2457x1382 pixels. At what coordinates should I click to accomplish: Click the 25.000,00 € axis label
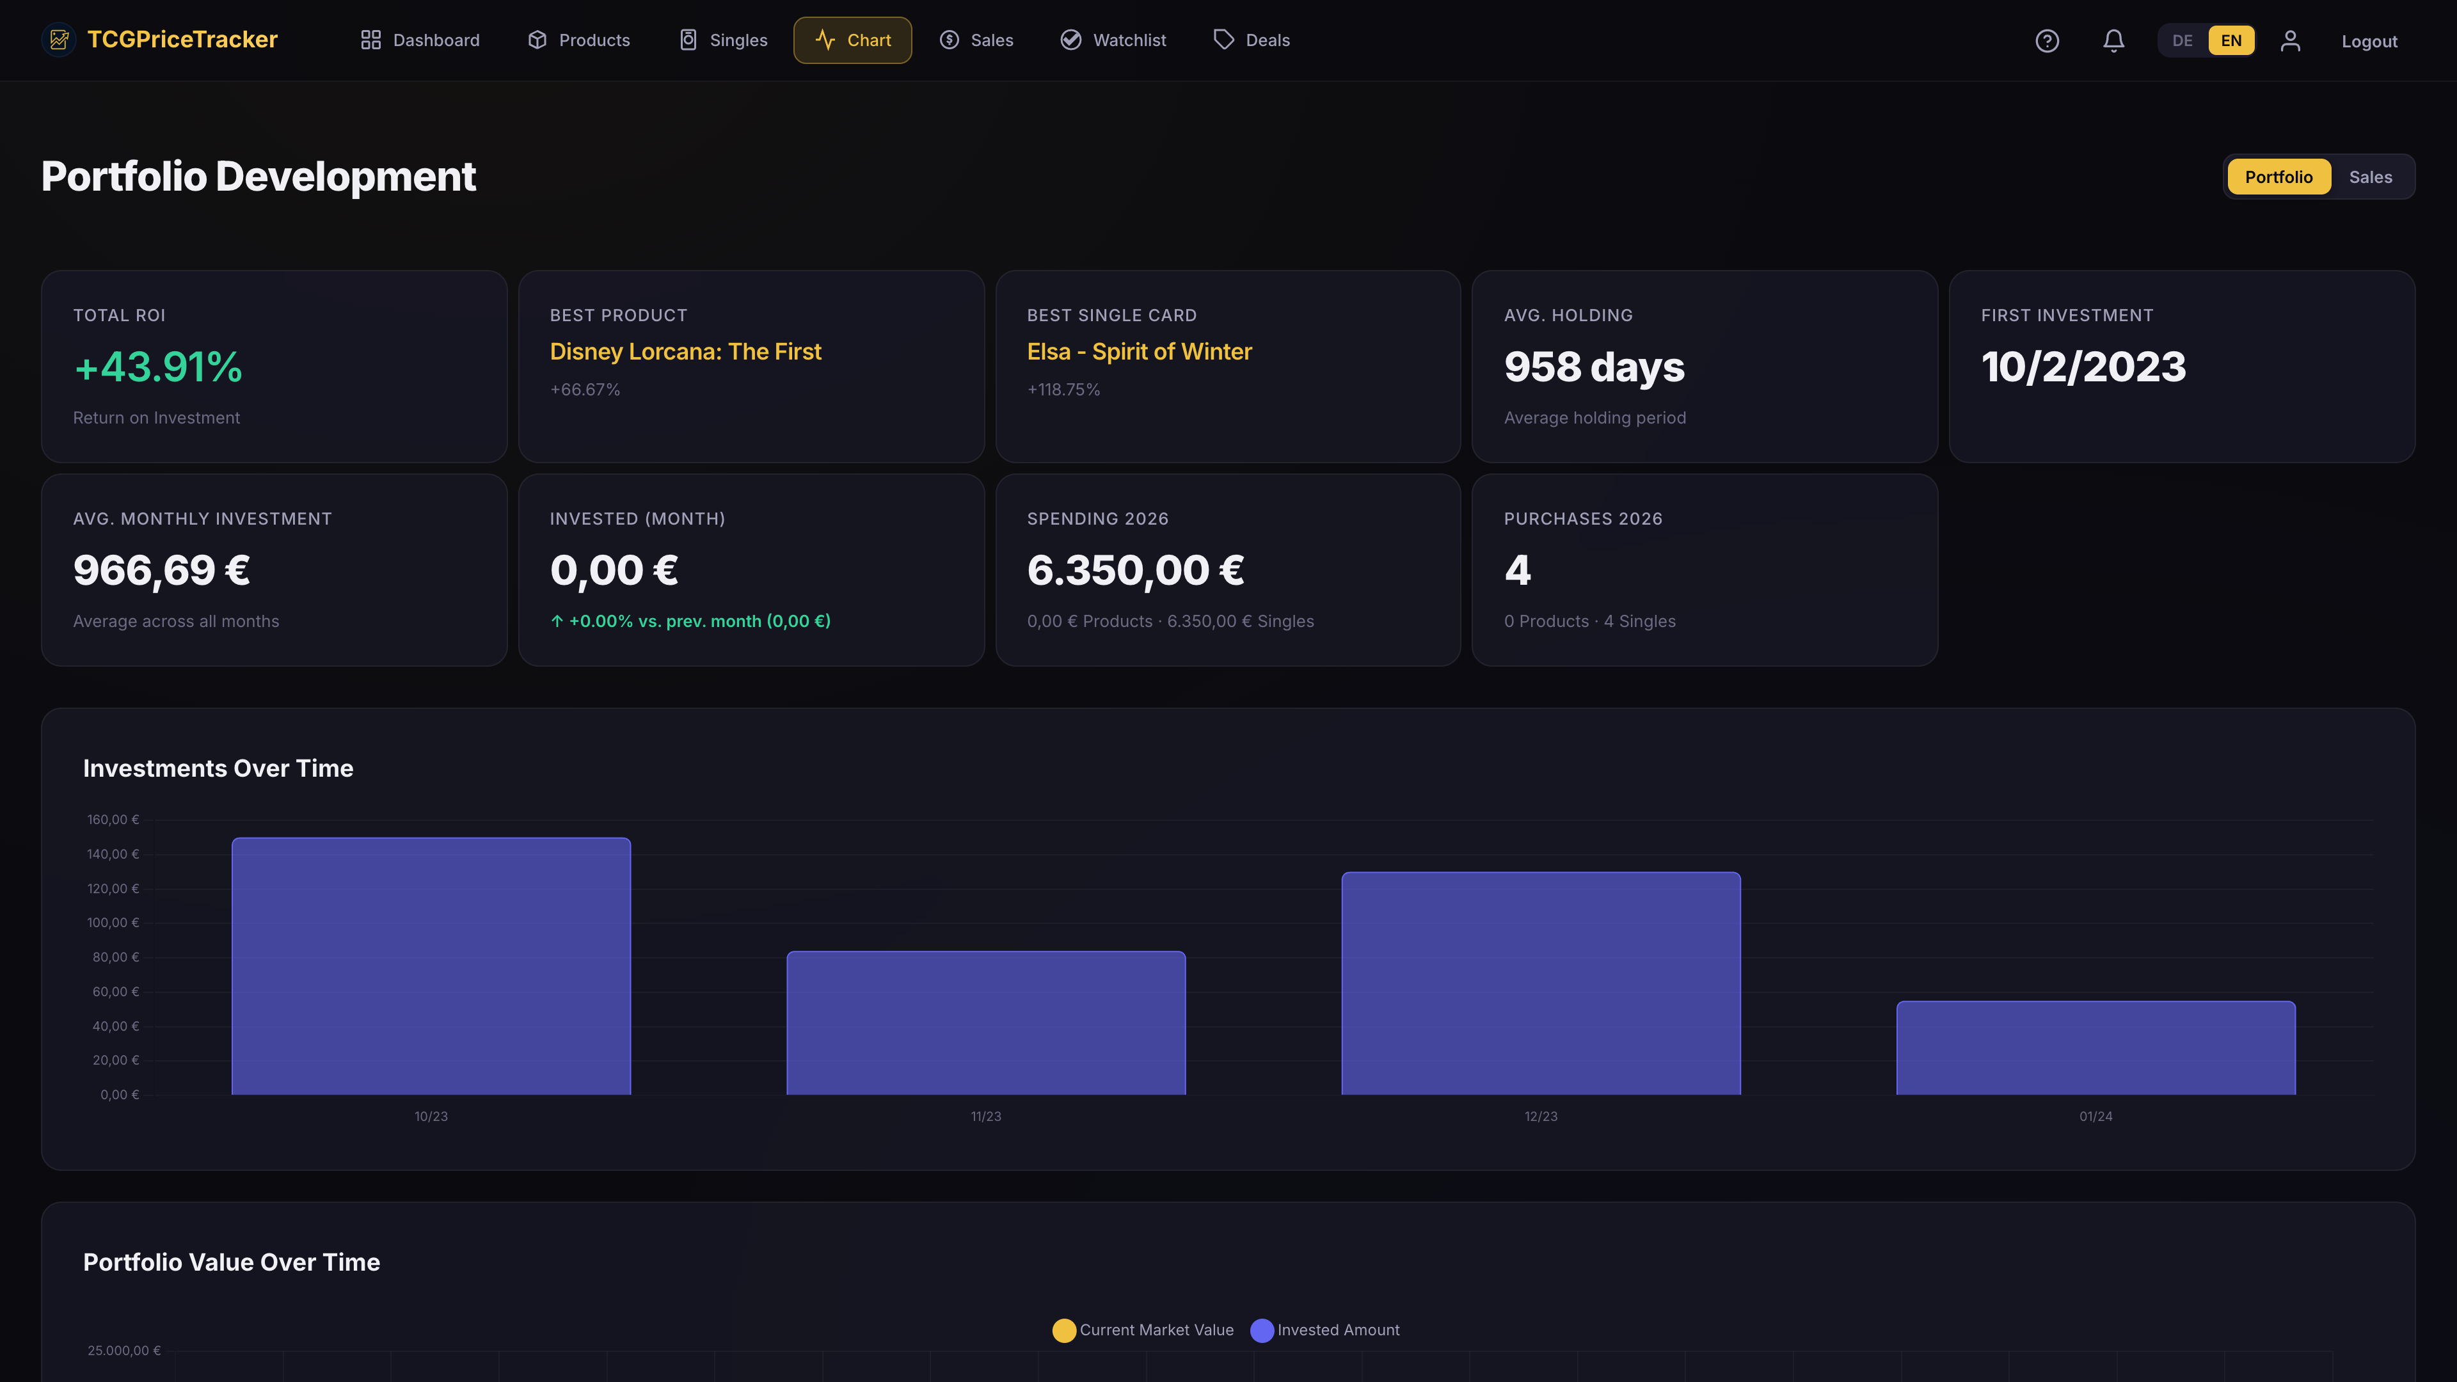pyautogui.click(x=124, y=1351)
